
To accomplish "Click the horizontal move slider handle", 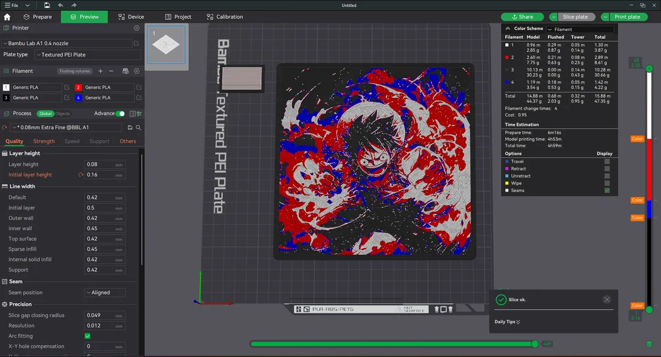I will pyautogui.click(x=534, y=344).
